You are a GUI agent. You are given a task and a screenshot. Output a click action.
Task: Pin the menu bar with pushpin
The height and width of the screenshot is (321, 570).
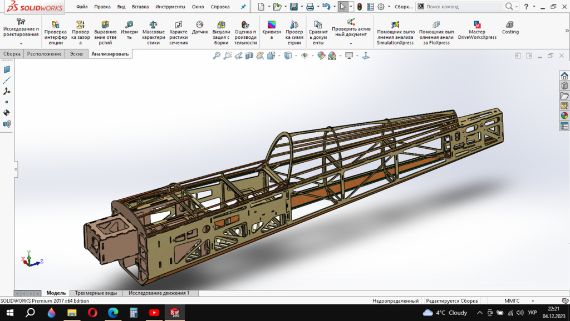click(x=243, y=7)
